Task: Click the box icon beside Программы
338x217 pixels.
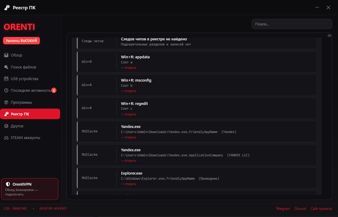Action: 6,102
